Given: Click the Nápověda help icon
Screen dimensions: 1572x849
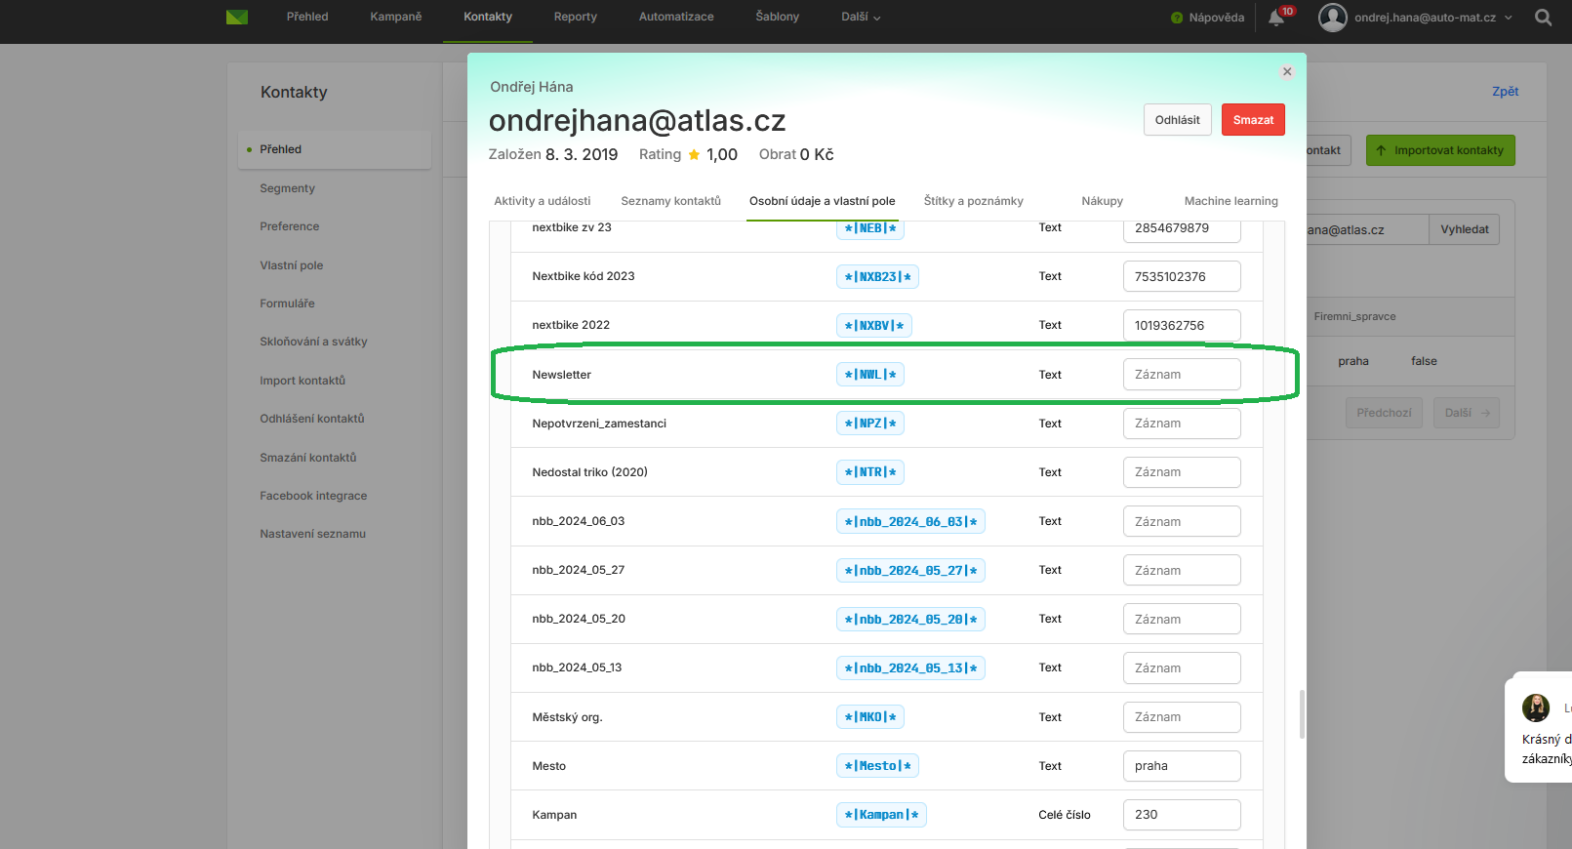Looking at the screenshot, I should pyautogui.click(x=1177, y=18).
